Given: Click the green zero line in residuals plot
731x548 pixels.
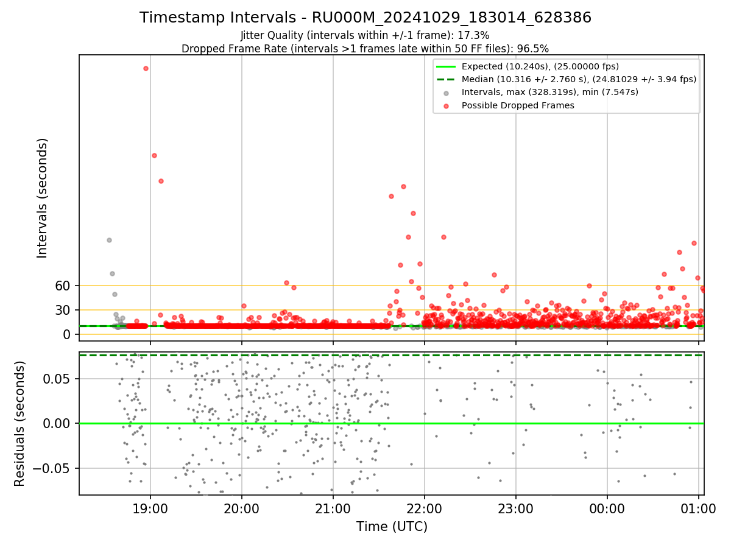Looking at the screenshot, I should tap(392, 423).
